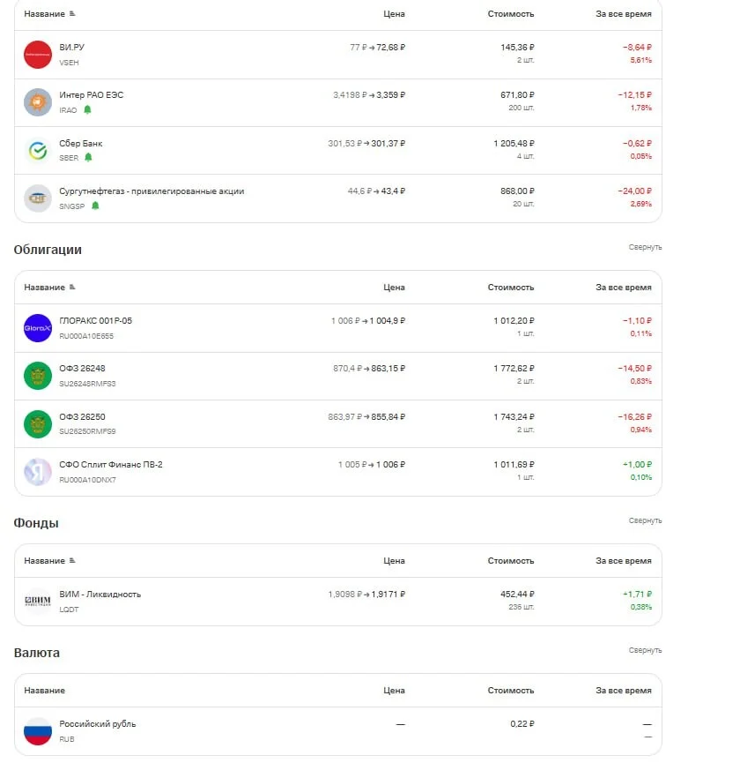Open the ОФЗ 26250 bond row name
Screen dimensions: 740x763
point(82,417)
